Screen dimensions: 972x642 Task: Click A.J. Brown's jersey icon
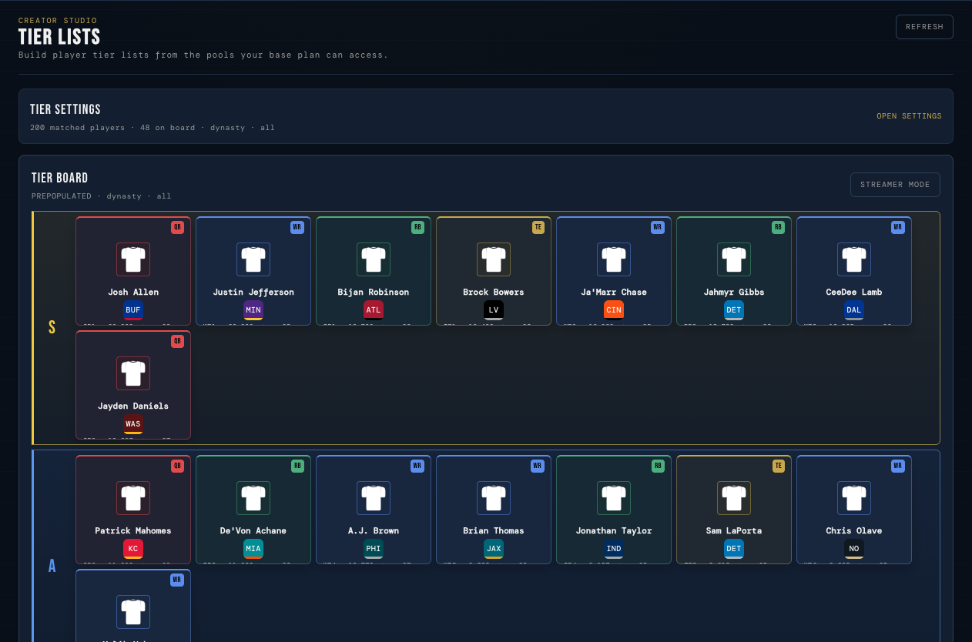click(374, 498)
